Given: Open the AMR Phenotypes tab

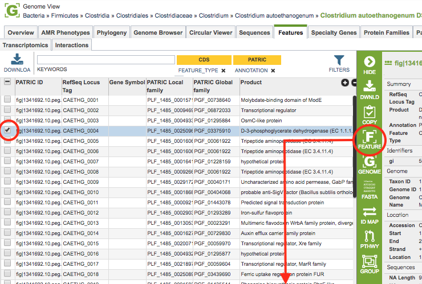Looking at the screenshot, I should click(x=66, y=32).
